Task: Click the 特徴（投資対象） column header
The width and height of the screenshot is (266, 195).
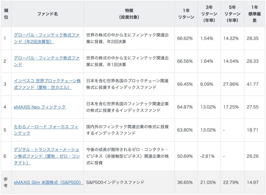Action: 129,14
